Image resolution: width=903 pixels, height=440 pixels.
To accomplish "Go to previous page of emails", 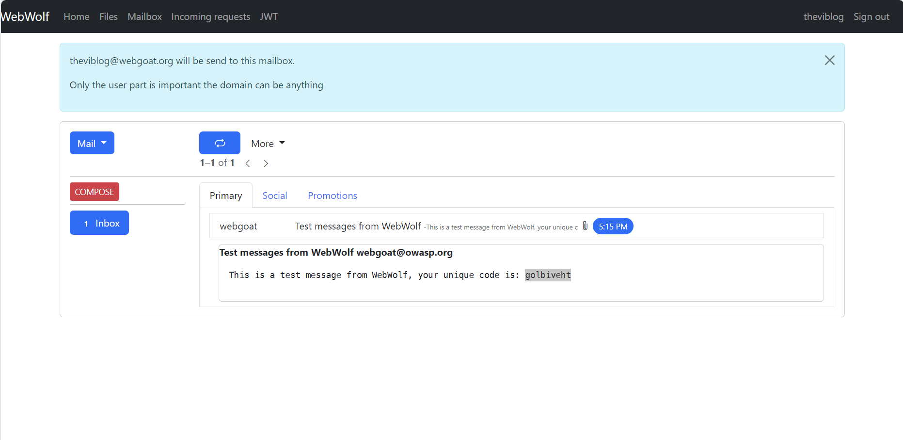I will point(248,163).
